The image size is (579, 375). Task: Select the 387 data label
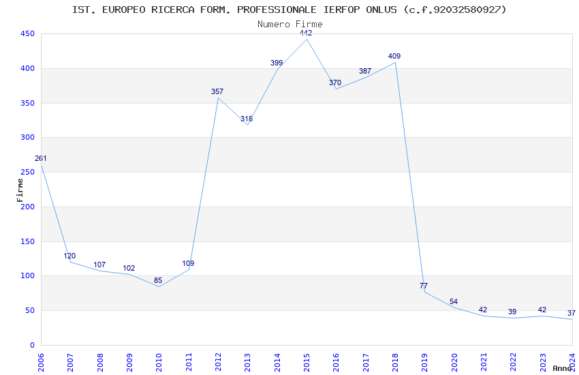[x=365, y=72]
